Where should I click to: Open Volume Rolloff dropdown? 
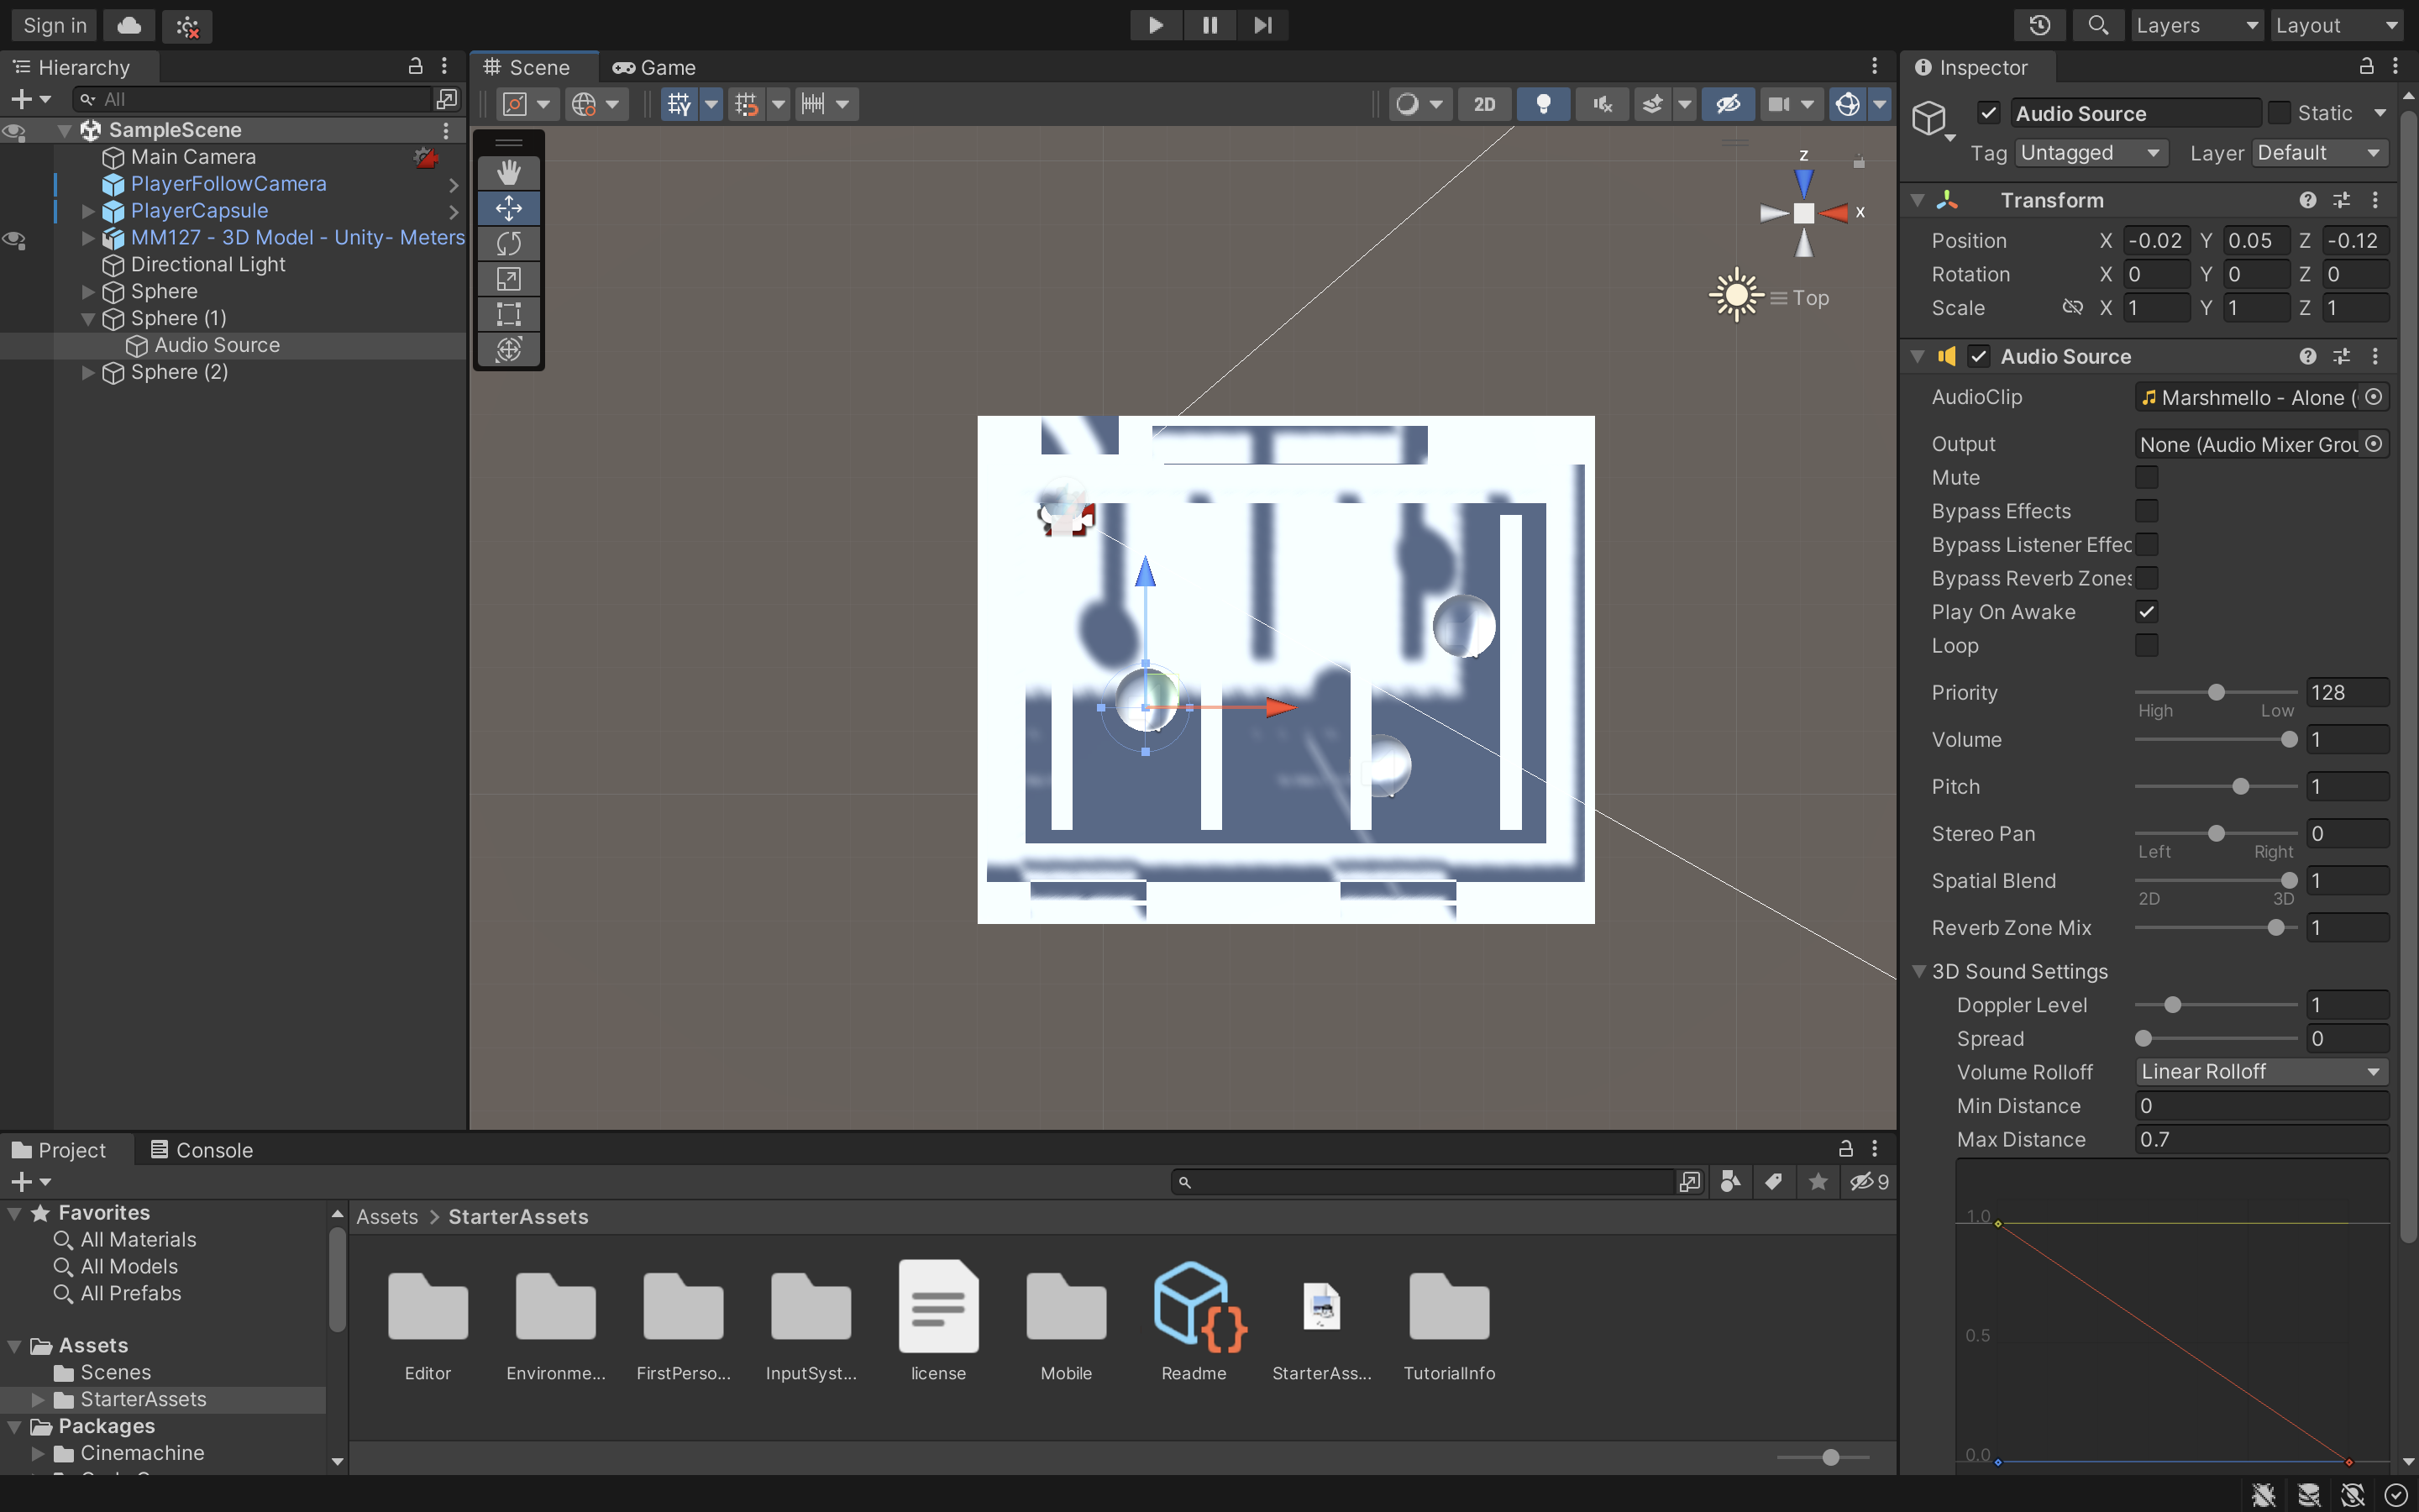(x=2260, y=1072)
